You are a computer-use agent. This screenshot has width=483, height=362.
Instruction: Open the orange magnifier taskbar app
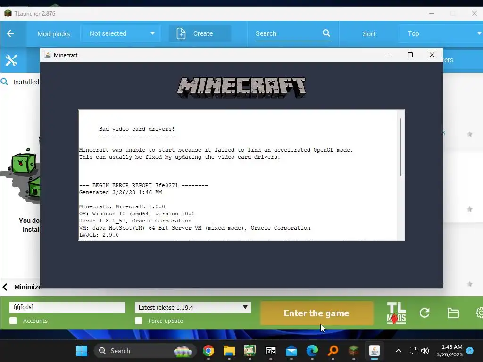pyautogui.click(x=333, y=351)
